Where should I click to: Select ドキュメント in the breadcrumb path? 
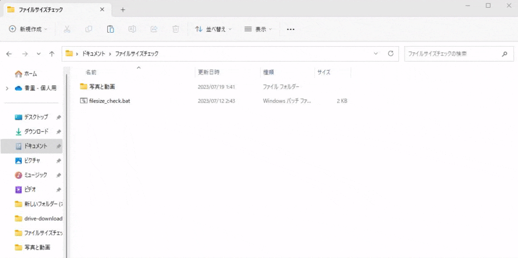pyautogui.click(x=94, y=54)
